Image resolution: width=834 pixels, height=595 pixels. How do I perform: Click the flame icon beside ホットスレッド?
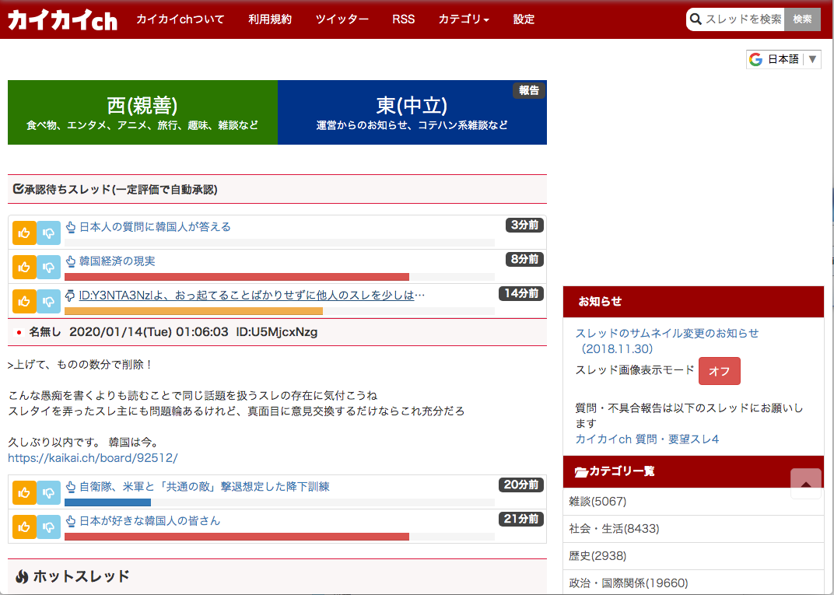click(22, 576)
